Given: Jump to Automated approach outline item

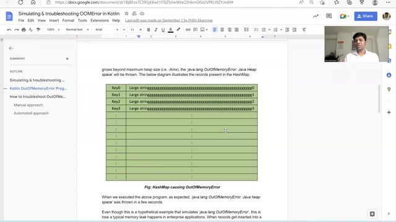Looking at the screenshot, I should tap(31, 113).
